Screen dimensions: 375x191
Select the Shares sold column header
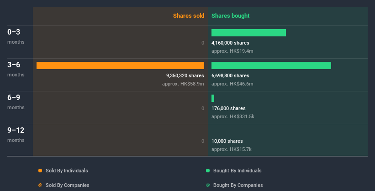[x=189, y=16]
